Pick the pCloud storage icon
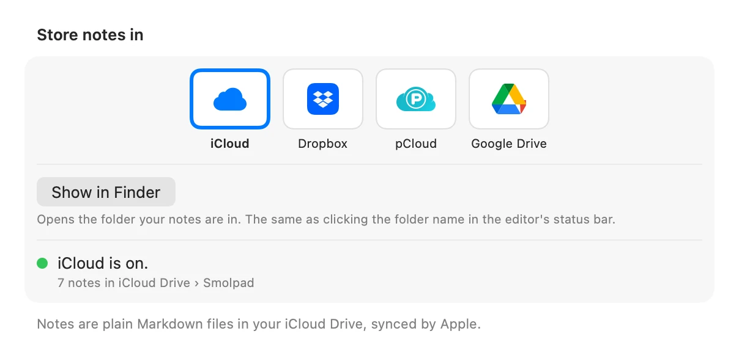The image size is (739, 342). 416,99
